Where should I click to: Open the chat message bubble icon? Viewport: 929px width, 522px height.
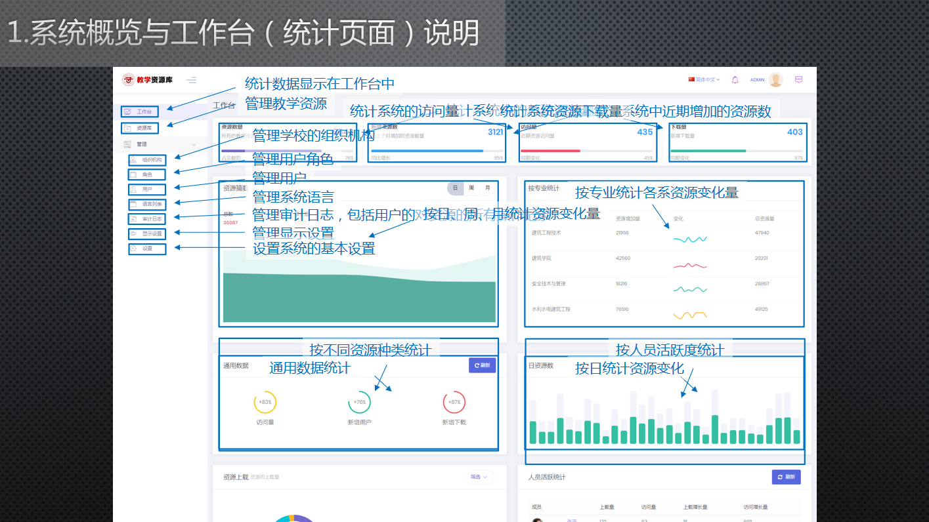click(799, 79)
